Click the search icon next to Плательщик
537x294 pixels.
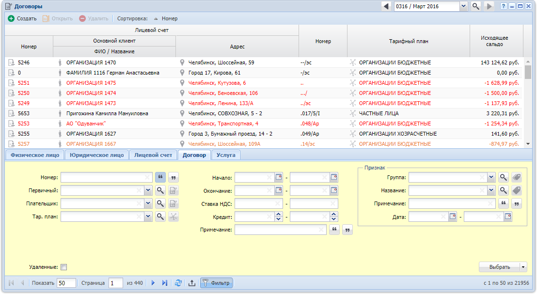[x=160, y=203]
